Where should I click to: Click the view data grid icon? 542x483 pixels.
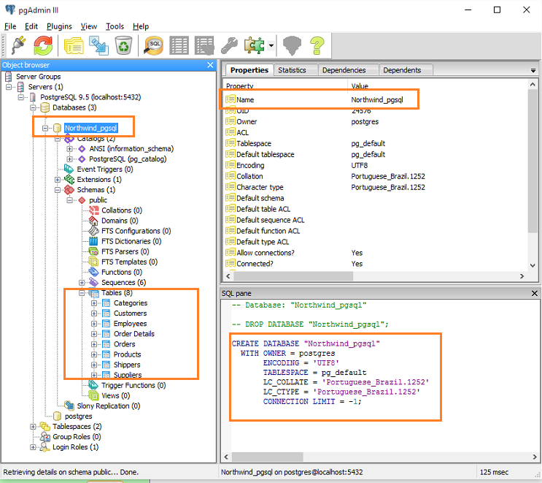click(x=179, y=45)
